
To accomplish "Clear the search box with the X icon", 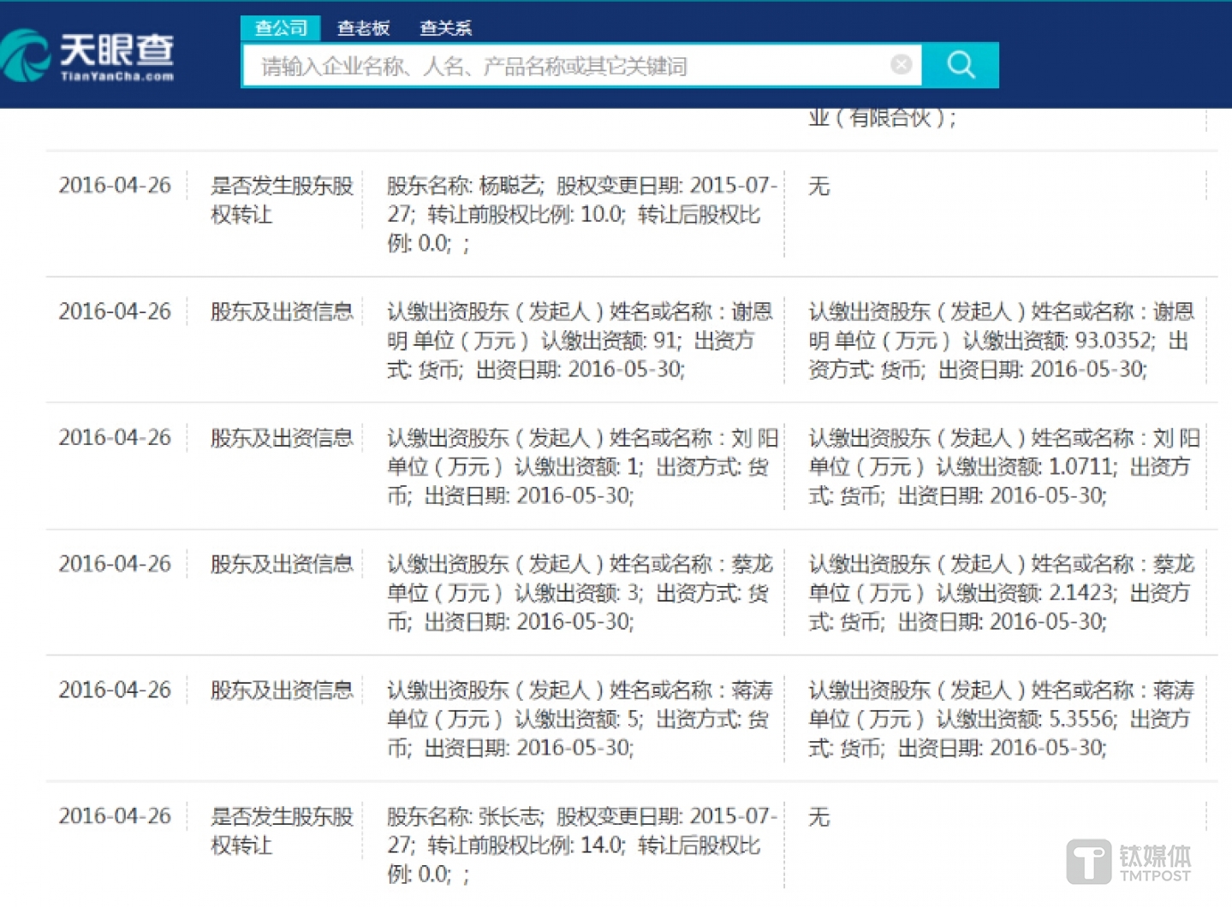I will (901, 65).
